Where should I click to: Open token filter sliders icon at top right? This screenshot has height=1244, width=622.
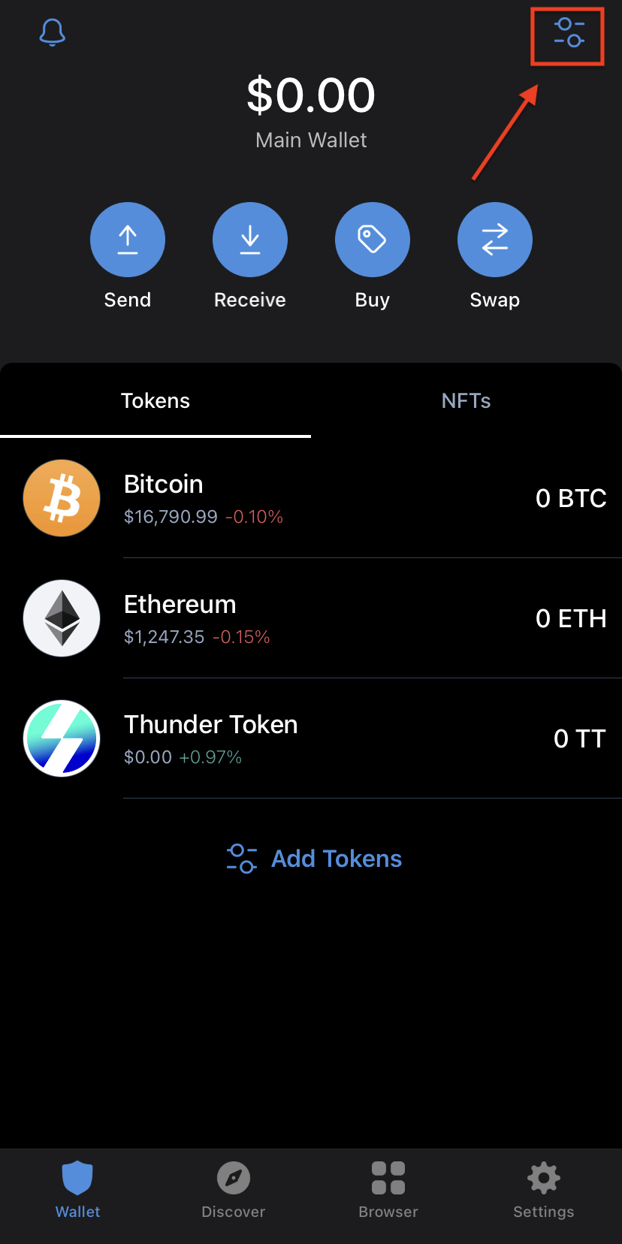point(569,32)
